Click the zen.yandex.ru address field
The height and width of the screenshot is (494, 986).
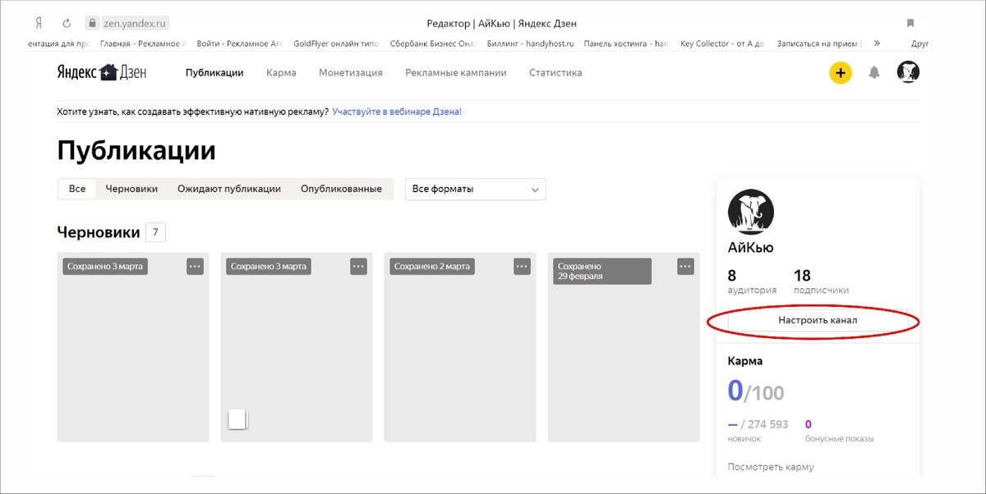135,23
